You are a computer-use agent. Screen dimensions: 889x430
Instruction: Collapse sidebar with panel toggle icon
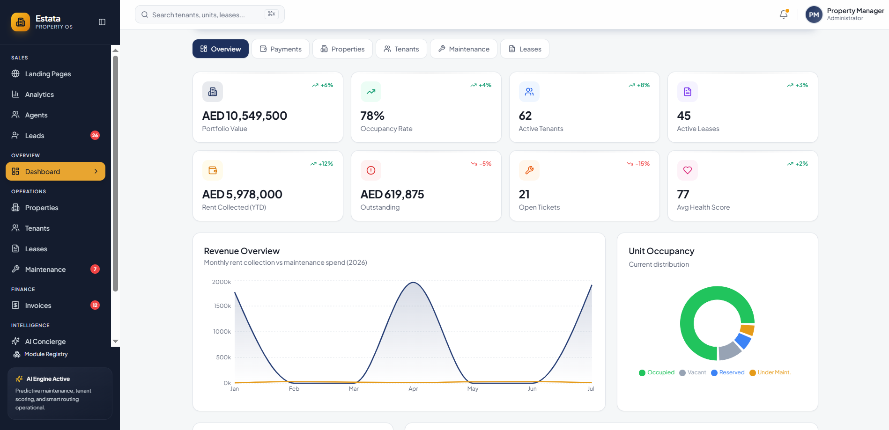click(x=102, y=22)
